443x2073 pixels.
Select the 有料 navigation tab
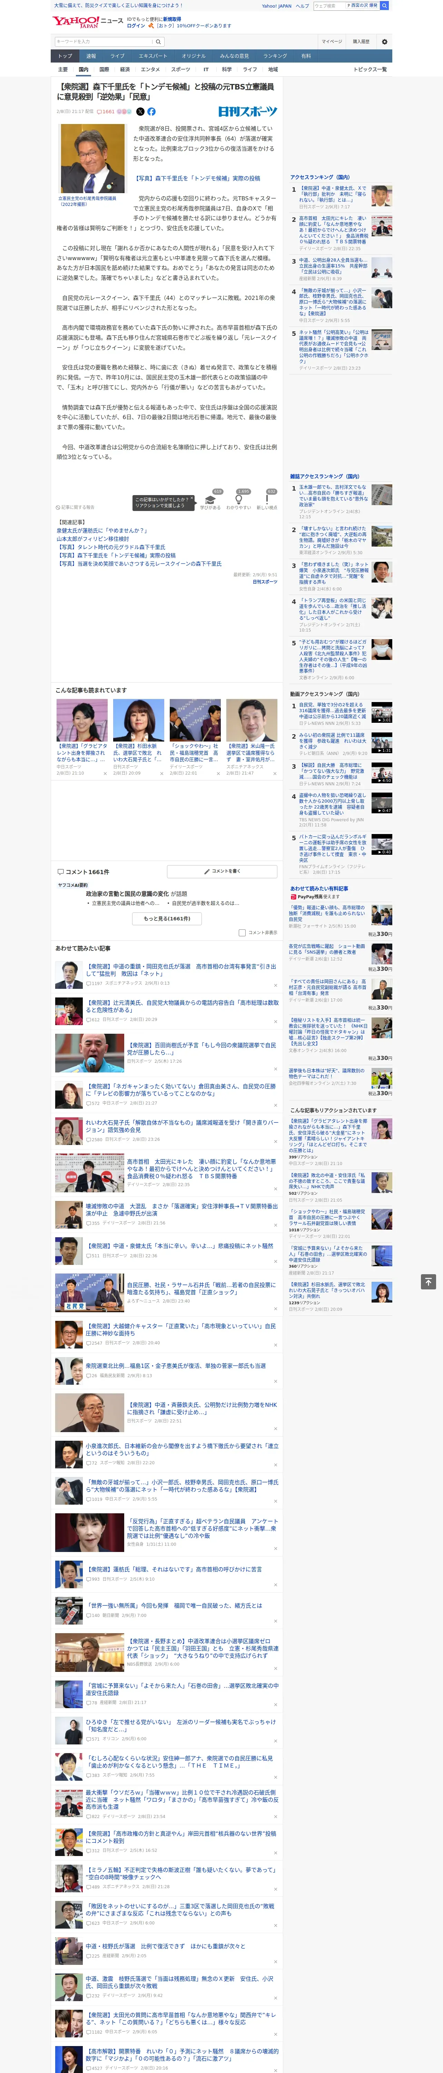(306, 56)
